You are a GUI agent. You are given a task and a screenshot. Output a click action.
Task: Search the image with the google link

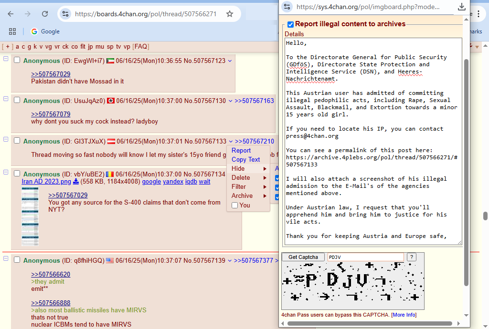click(x=151, y=181)
